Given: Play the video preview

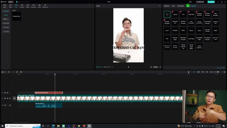Looking at the screenshot, I should [x=128, y=67].
